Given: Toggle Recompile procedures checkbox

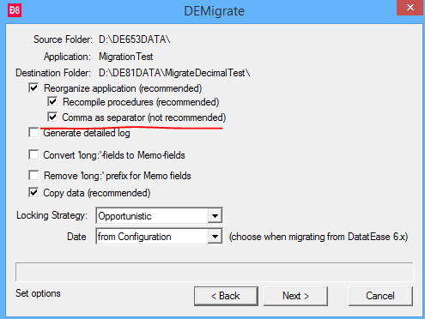Looking at the screenshot, I should tap(52, 101).
